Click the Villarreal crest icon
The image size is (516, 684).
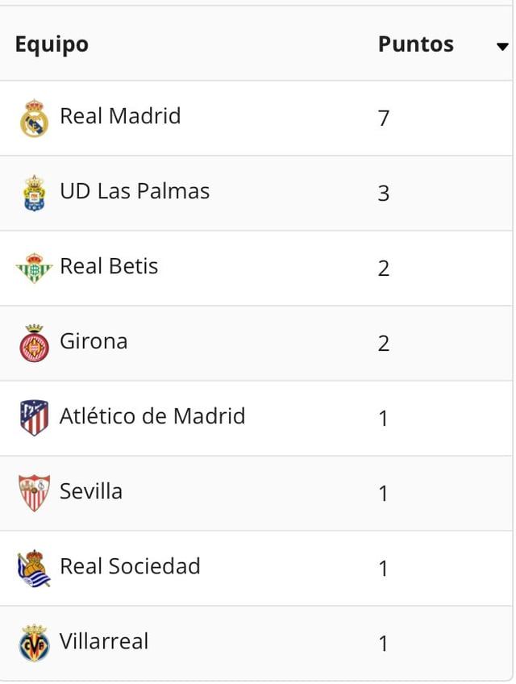[34, 643]
